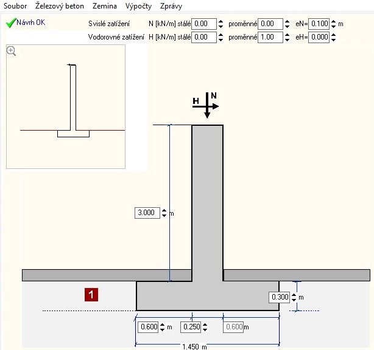Decrease N stálé value with down arrow
374x350 pixels.
(x=221, y=26)
